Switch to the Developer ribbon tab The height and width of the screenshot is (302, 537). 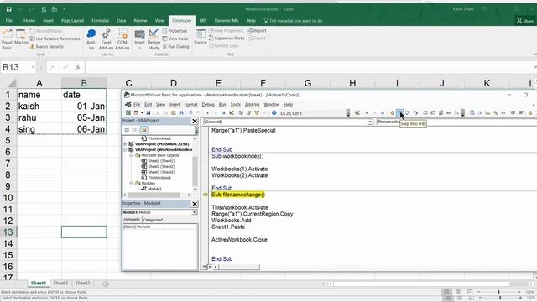(182, 20)
